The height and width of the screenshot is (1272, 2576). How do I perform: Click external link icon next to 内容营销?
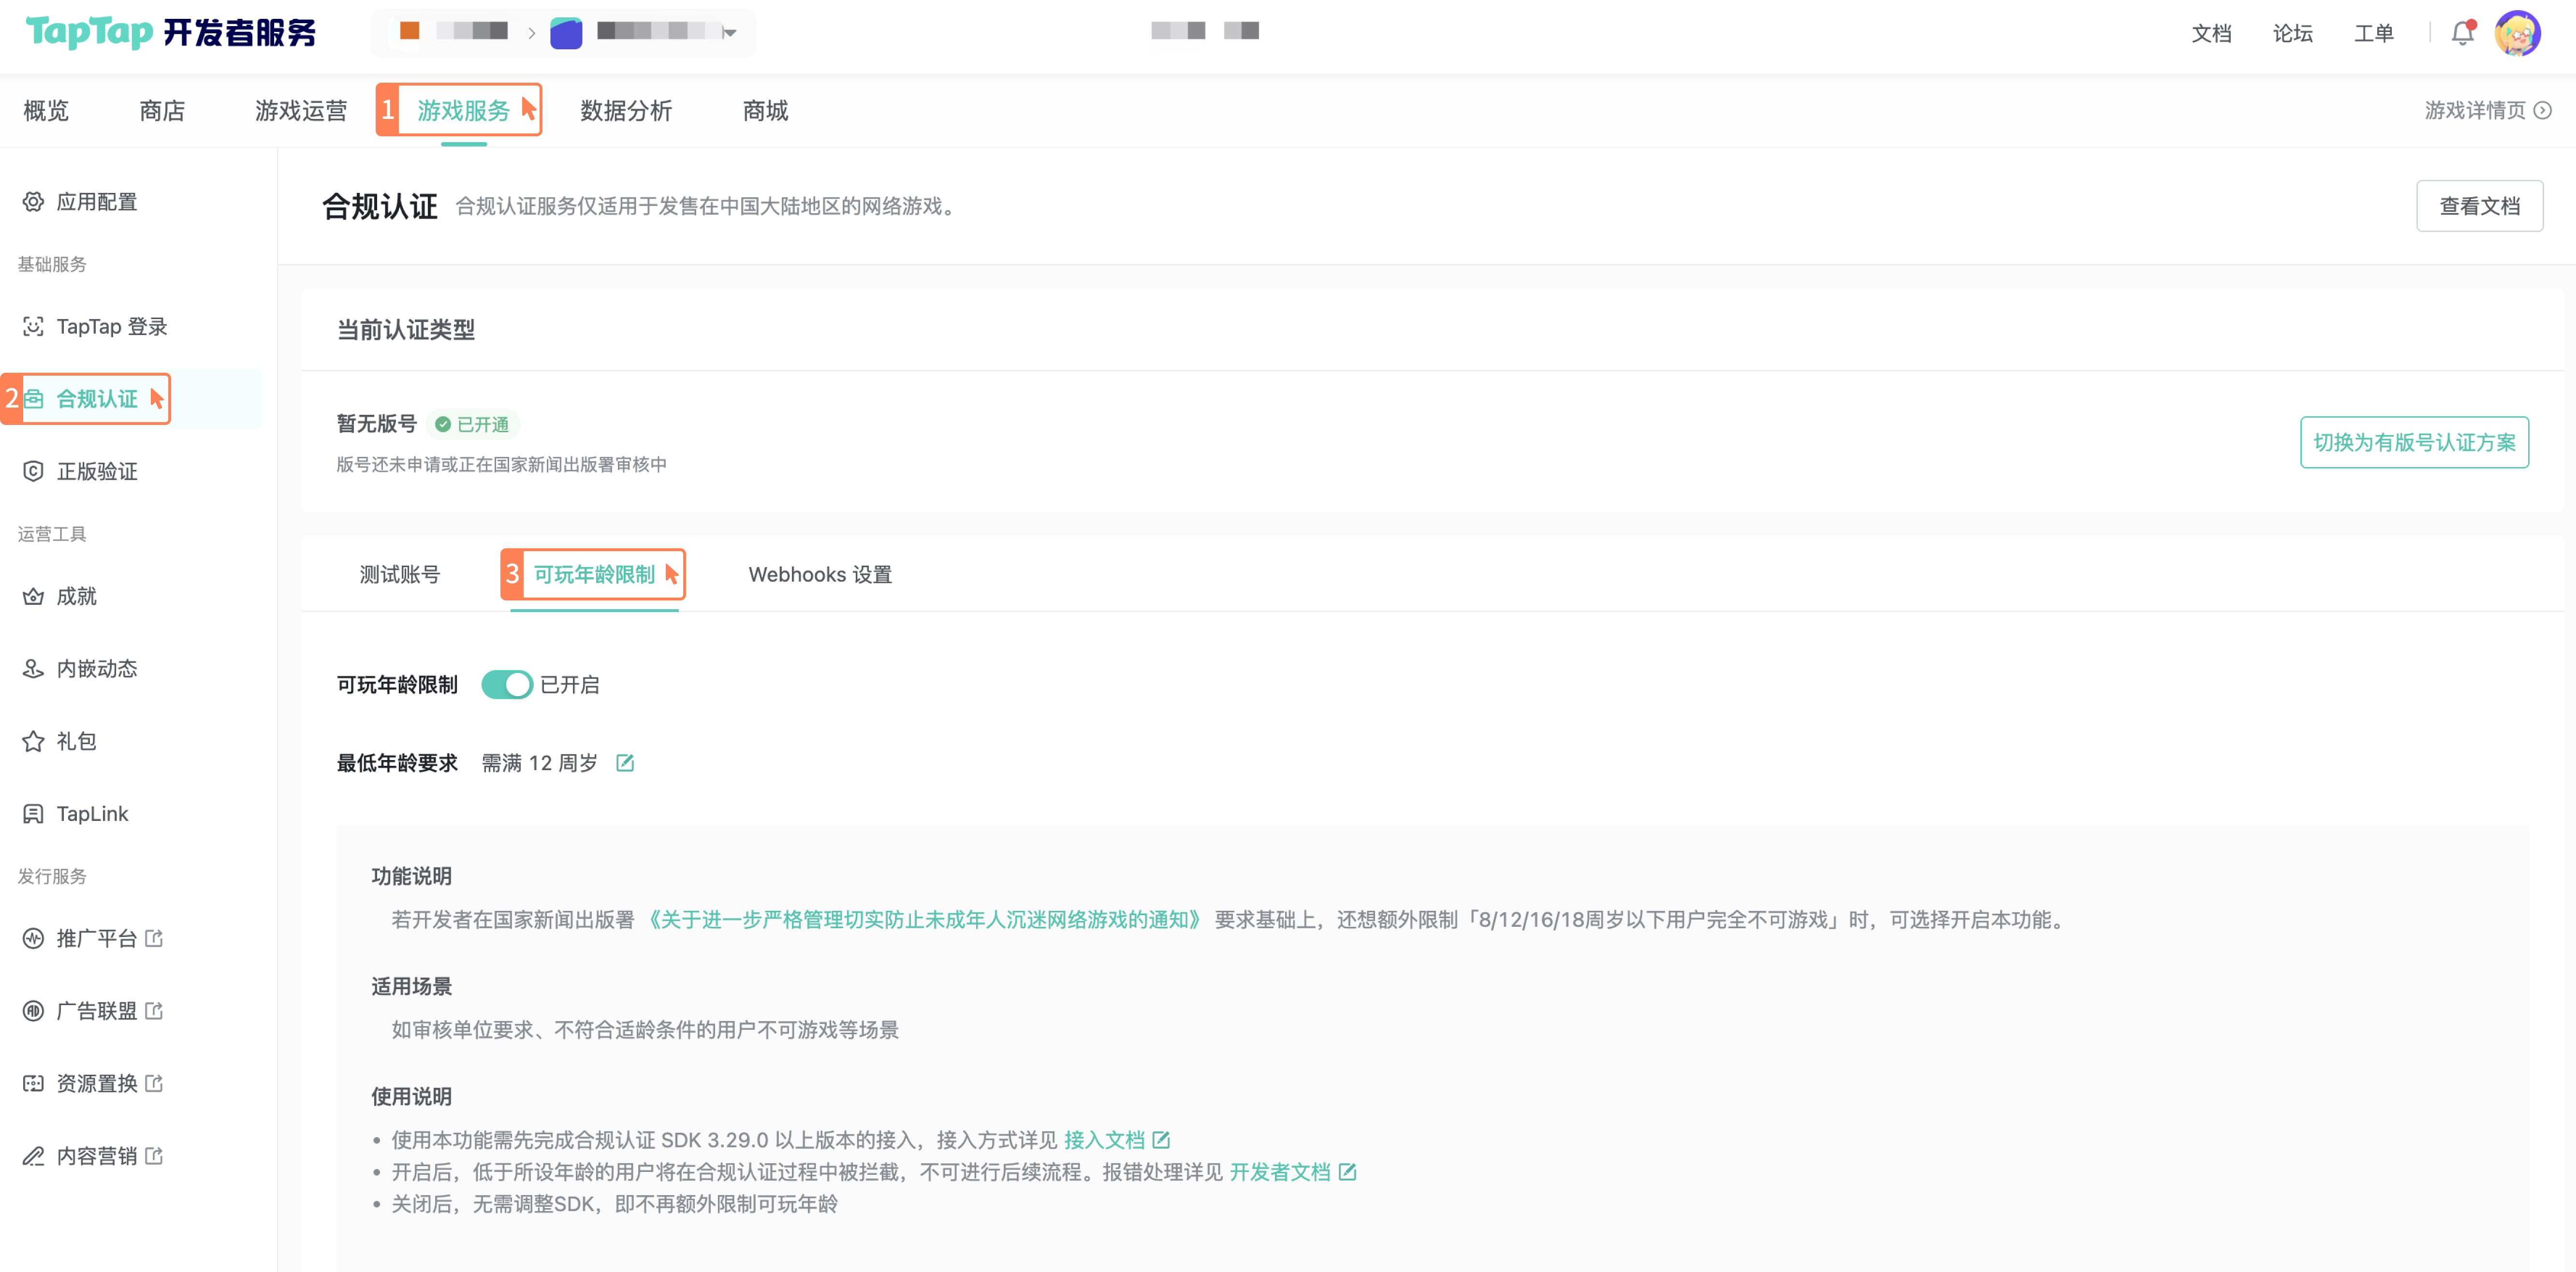pos(154,1156)
